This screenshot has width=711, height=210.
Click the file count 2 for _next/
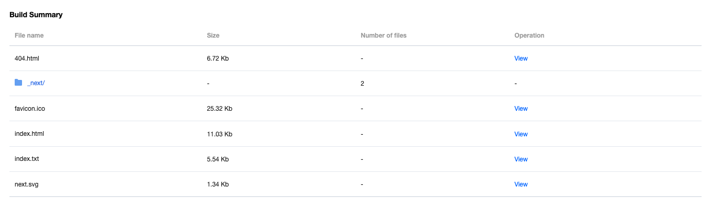pyautogui.click(x=362, y=84)
